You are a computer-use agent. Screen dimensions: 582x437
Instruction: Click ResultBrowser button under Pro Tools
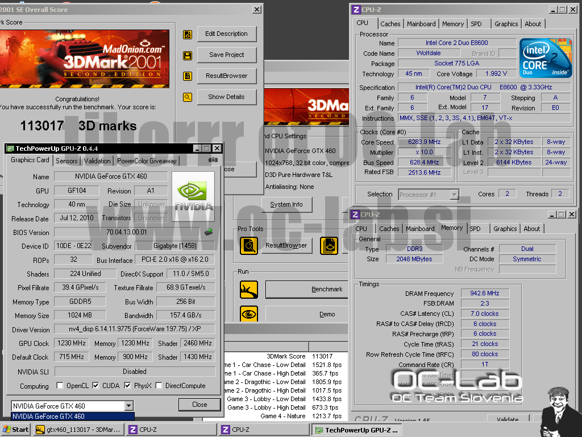click(x=286, y=245)
